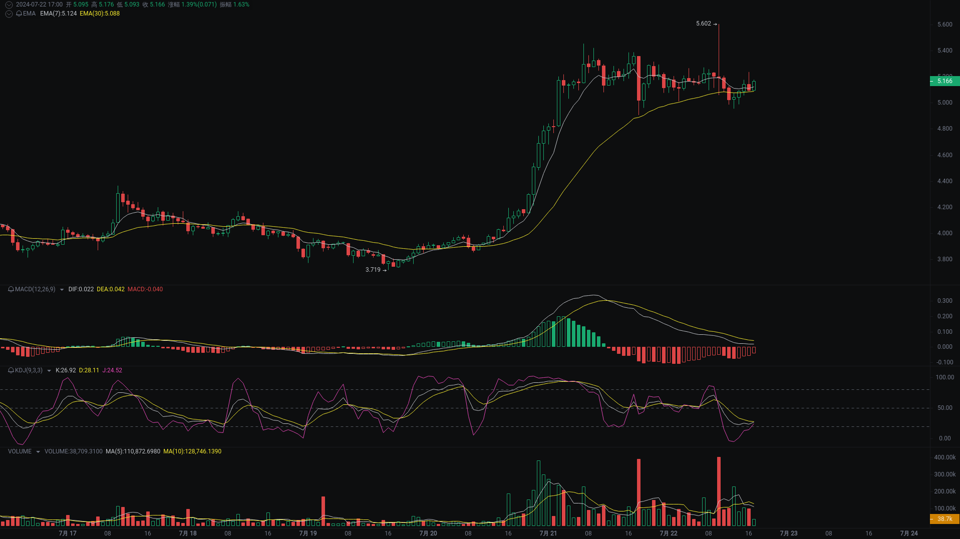This screenshot has width=960, height=539.
Task: Click the 5.600 price axis label
Action: tap(945, 25)
